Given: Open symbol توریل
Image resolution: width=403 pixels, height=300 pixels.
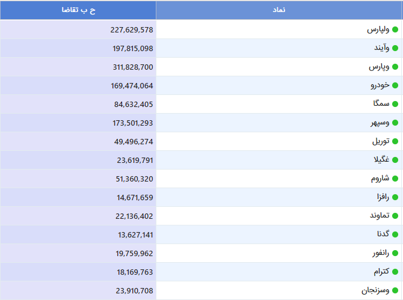Looking at the screenshot, I should pyautogui.click(x=381, y=141).
